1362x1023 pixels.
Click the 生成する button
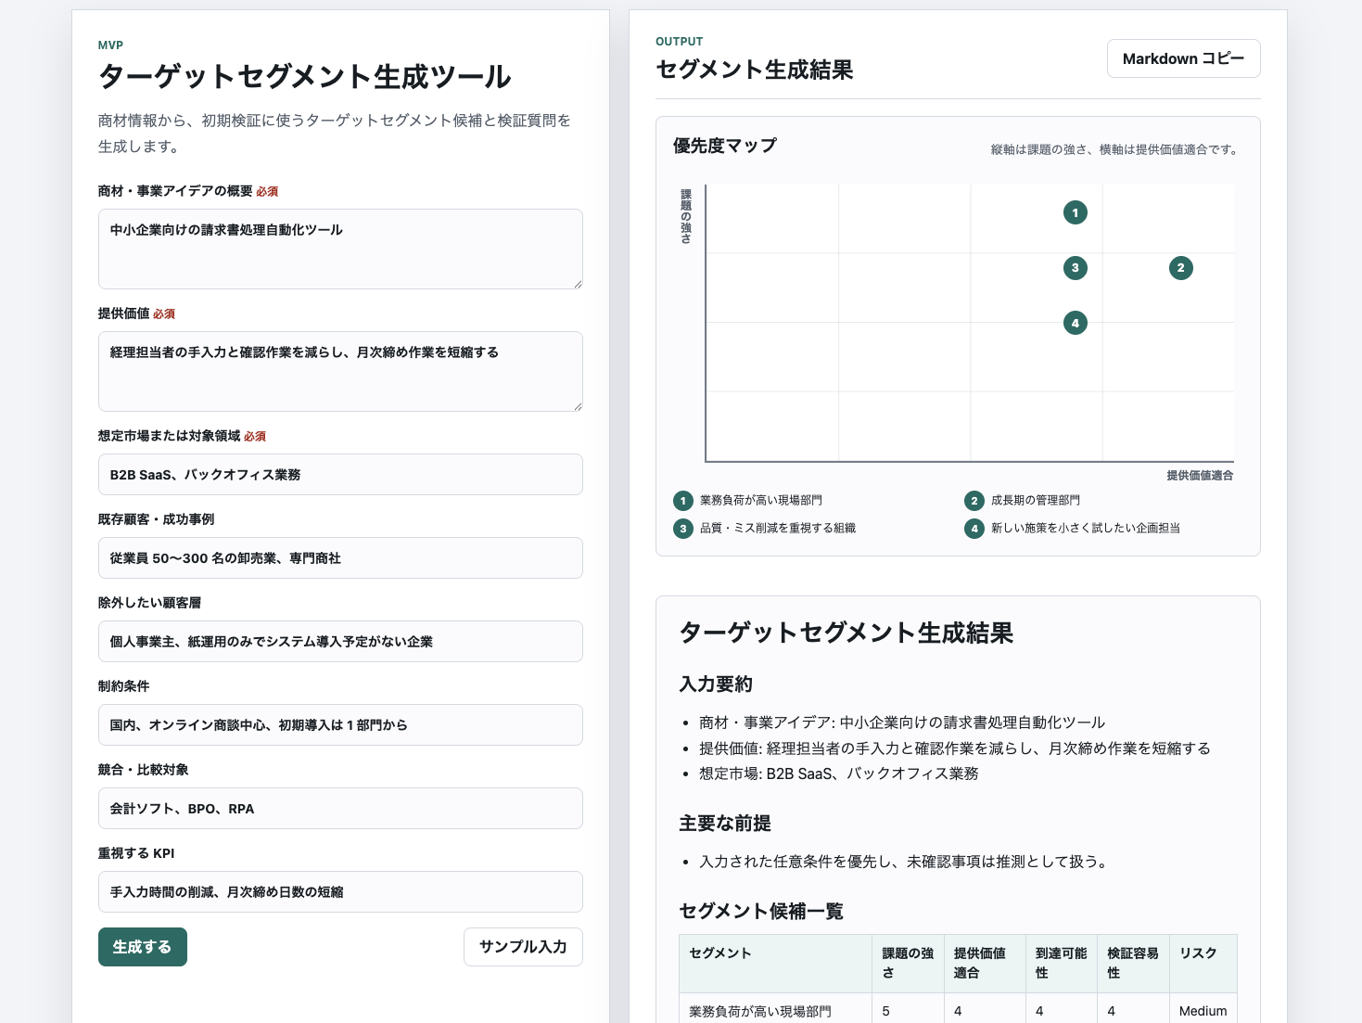[143, 947]
